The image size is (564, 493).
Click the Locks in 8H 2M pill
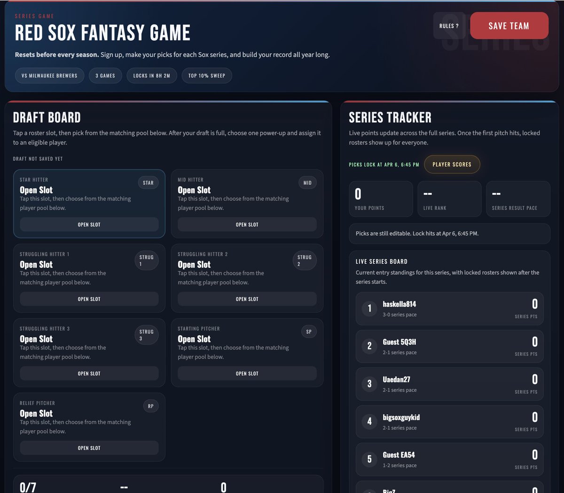pos(152,76)
